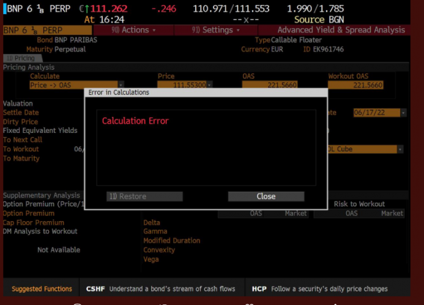Click the last price 111.262
This screenshot has width=424, height=305.
(109, 9)
